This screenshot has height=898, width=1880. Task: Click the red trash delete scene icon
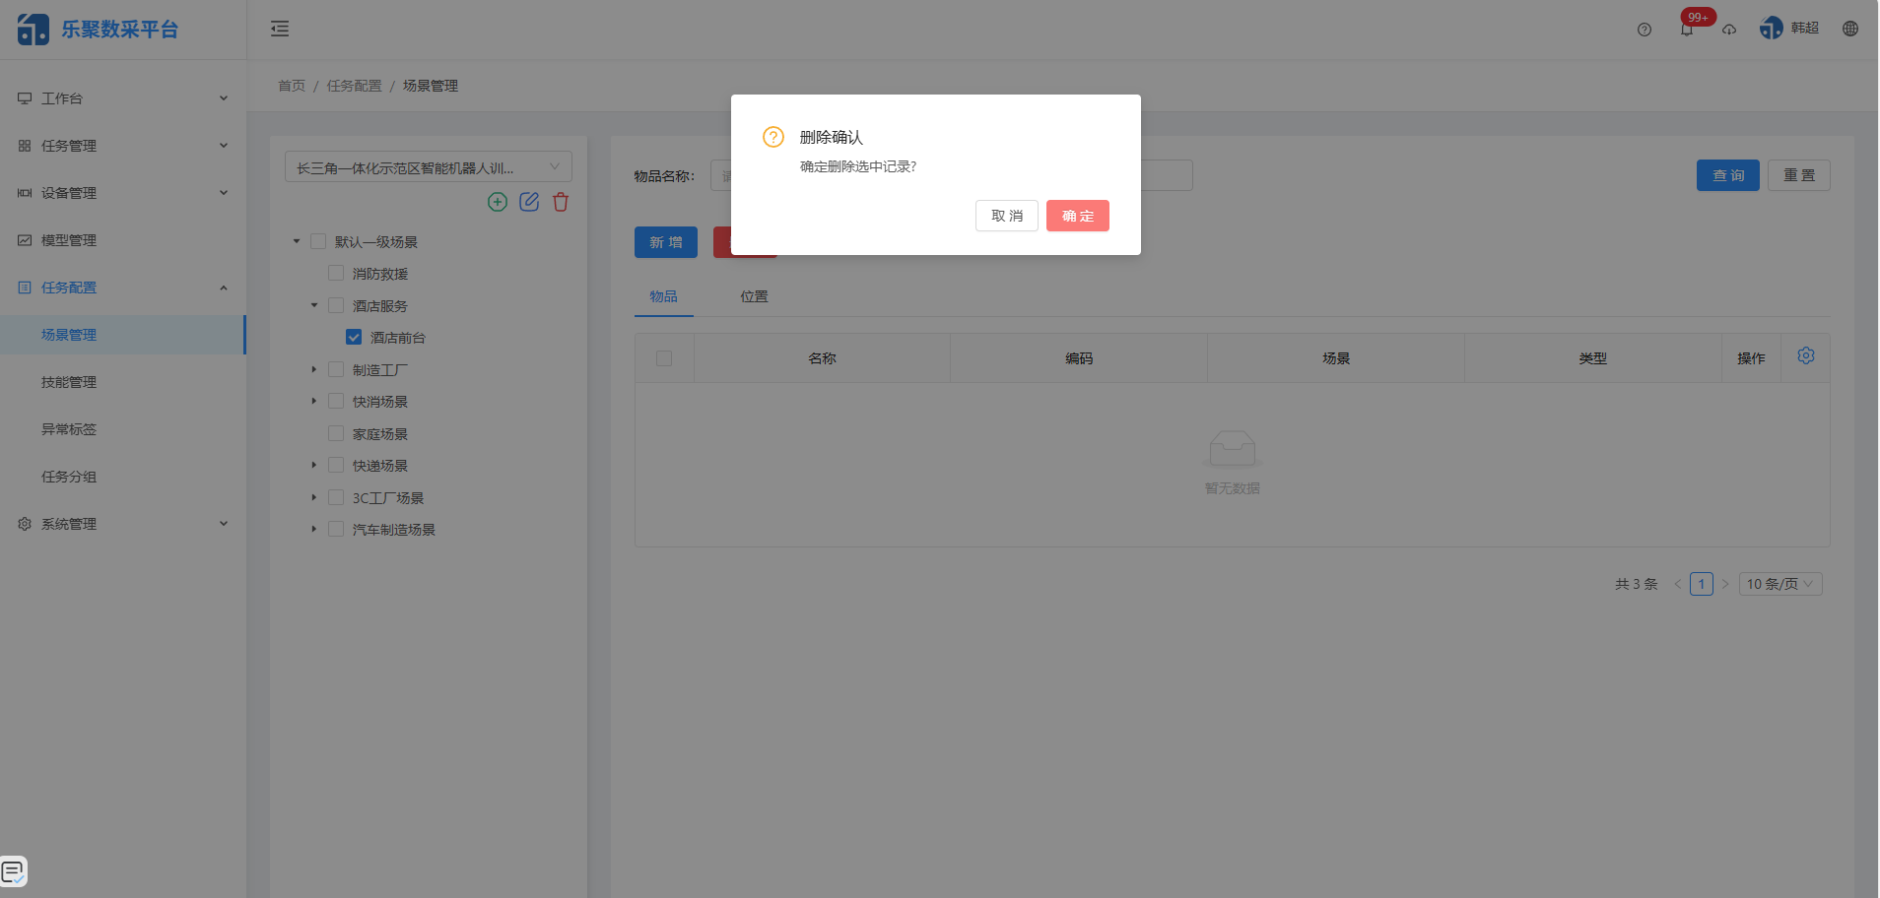point(561,202)
